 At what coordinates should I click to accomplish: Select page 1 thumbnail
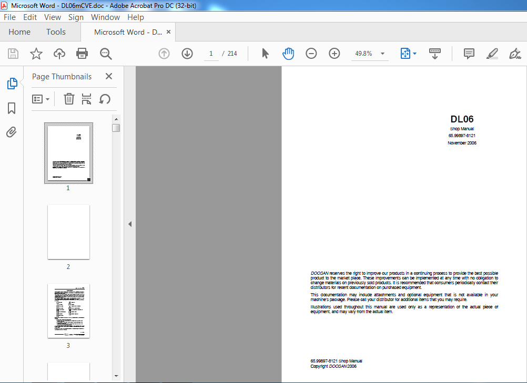[x=68, y=153]
